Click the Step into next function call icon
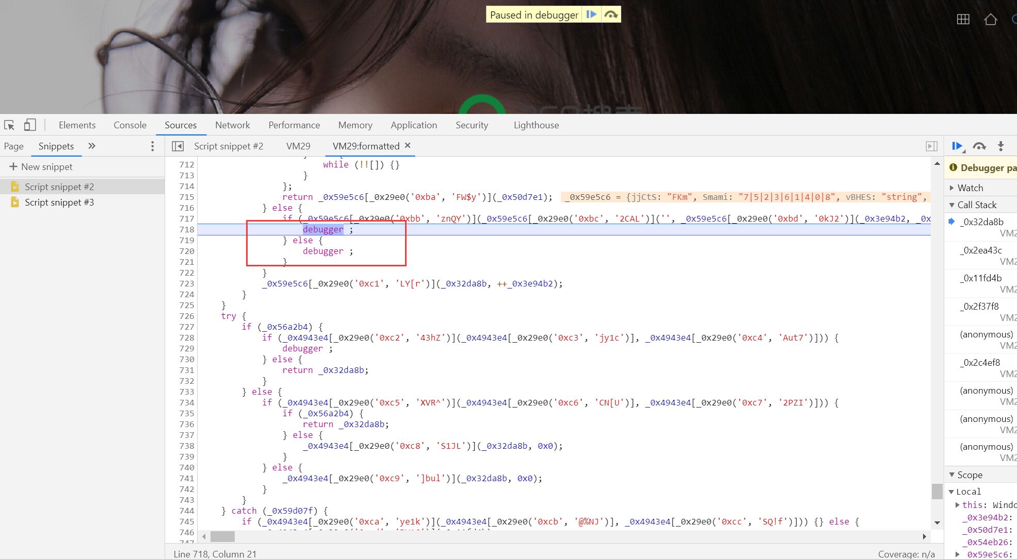The width and height of the screenshot is (1017, 559). [x=1002, y=146]
